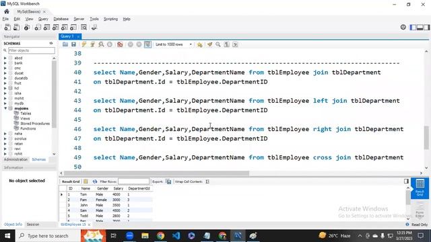This screenshot has width=431, height=242.
Task: Click the Workbench home icon
Action: [7, 11]
